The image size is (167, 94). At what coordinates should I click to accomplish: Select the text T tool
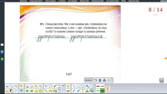coord(83,91)
